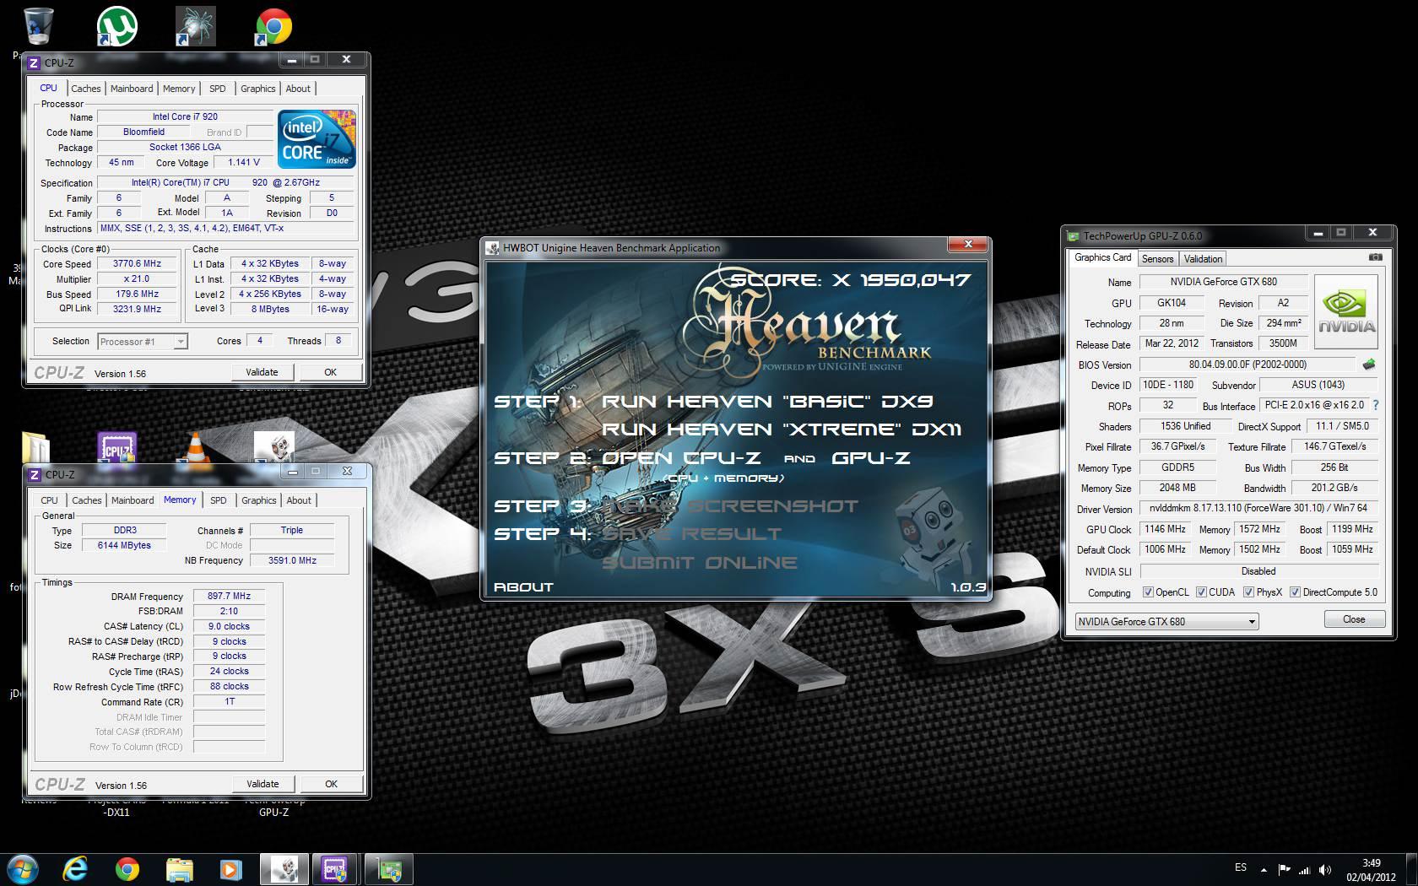Click the NVIDIA logo in GPU-Z
Screen dimensions: 1418x886
[1346, 313]
